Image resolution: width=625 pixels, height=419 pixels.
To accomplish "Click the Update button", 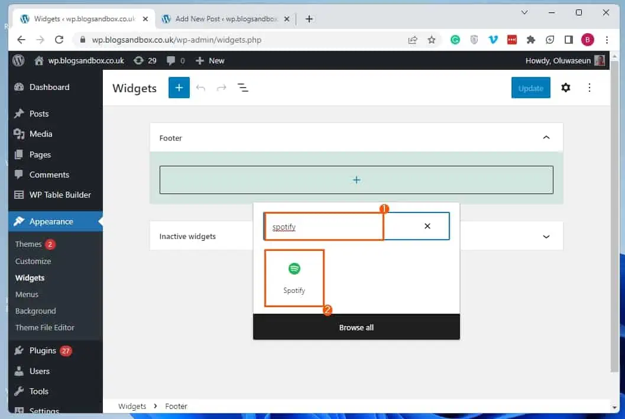I will tap(530, 88).
